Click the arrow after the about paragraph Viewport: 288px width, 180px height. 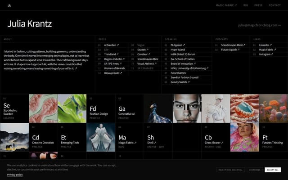pyautogui.click(x=76, y=68)
